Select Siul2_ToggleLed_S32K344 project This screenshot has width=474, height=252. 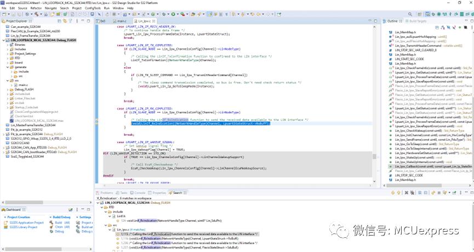pos(27,157)
